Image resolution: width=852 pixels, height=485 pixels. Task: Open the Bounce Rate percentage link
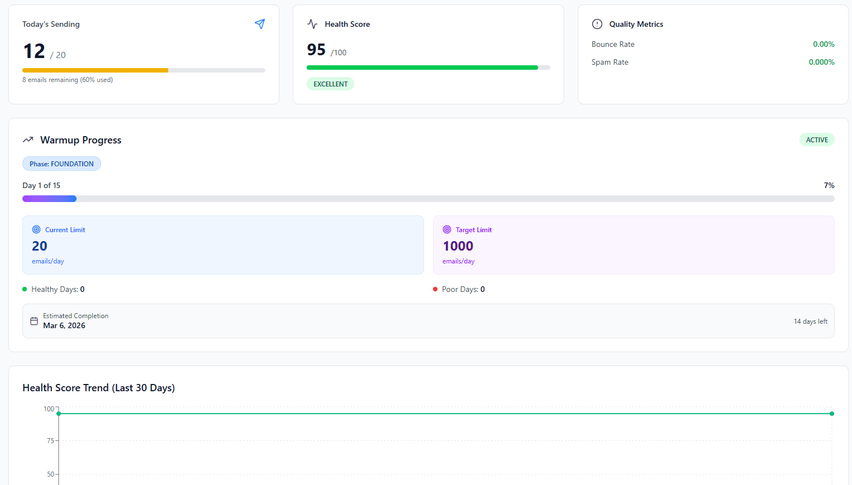coord(824,44)
